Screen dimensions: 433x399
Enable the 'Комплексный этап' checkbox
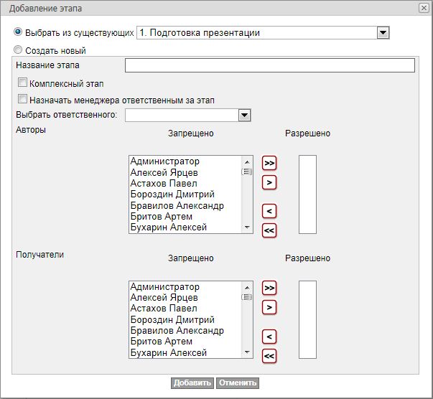(x=23, y=83)
